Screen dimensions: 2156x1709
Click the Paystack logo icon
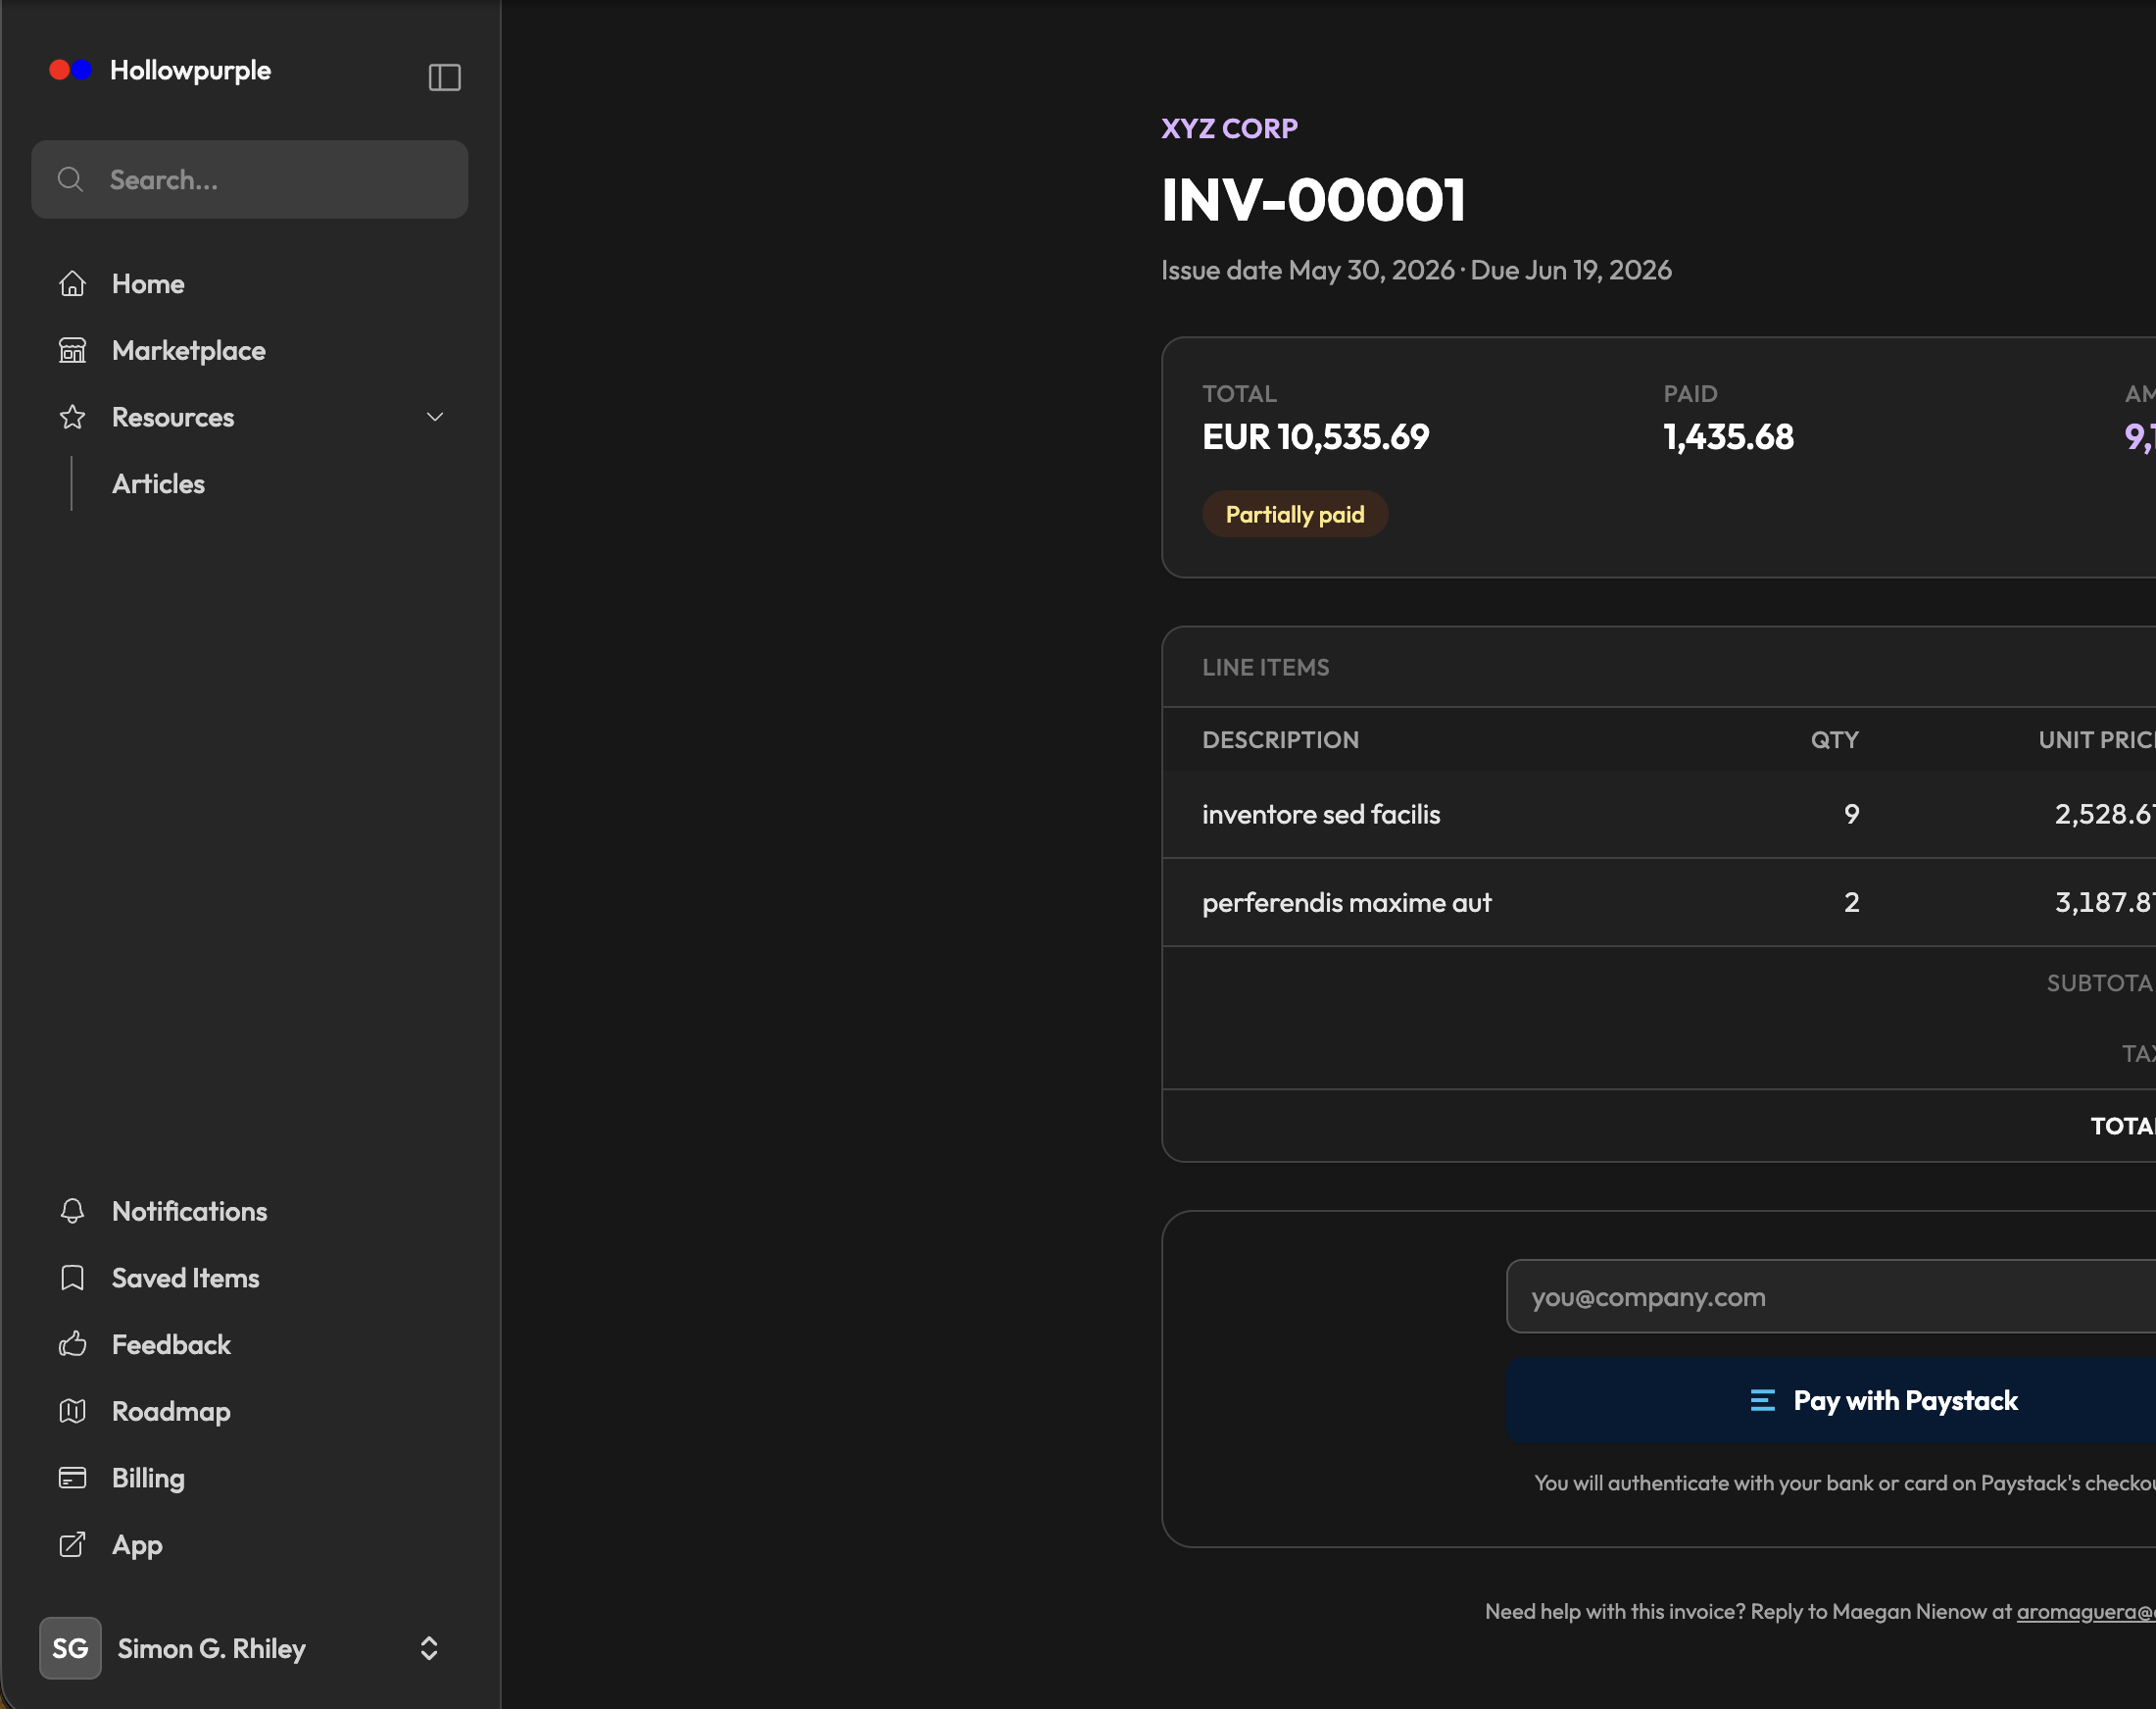click(x=1762, y=1401)
